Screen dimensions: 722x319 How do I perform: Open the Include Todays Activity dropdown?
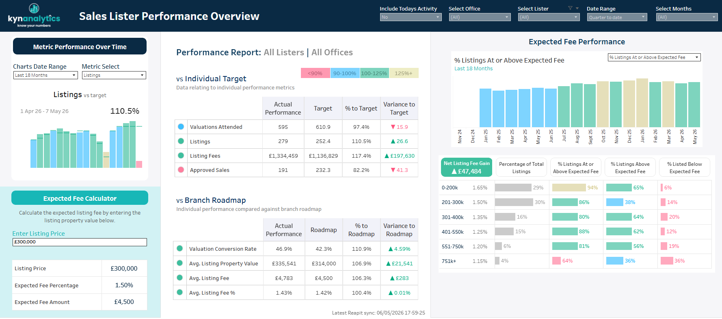(411, 17)
